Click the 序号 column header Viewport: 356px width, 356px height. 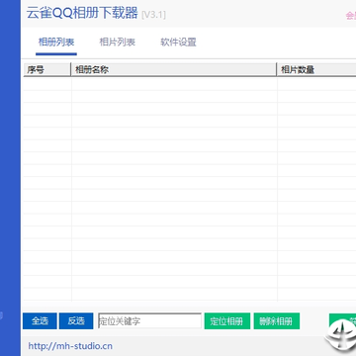tap(47, 69)
